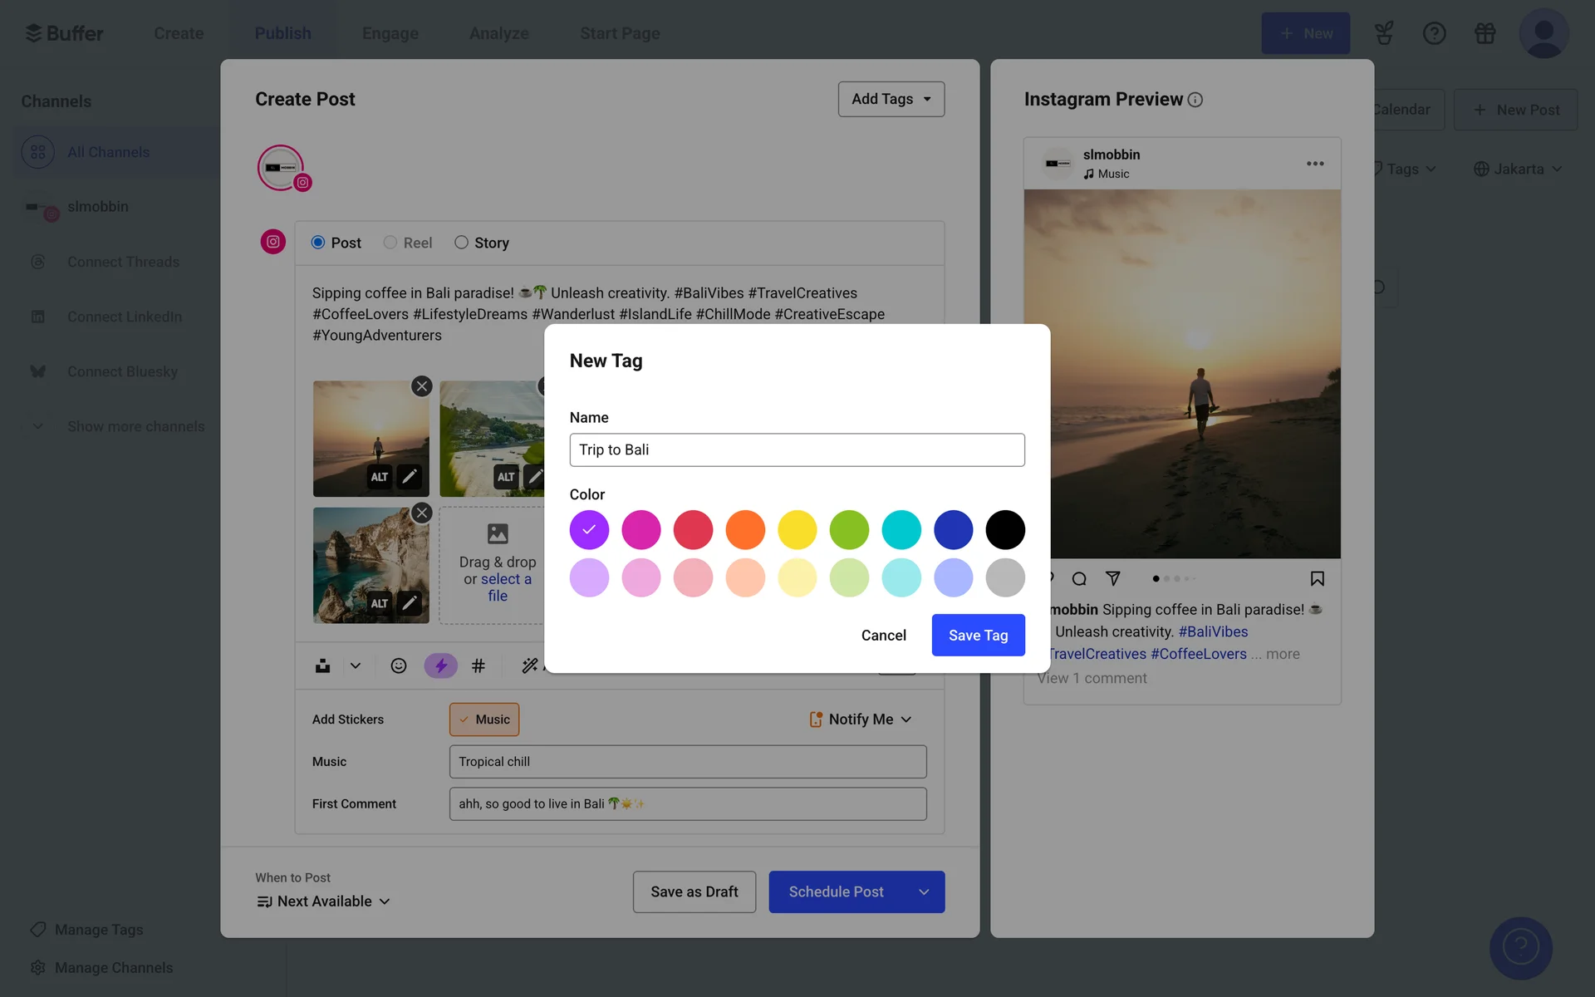The height and width of the screenshot is (997, 1595).
Task: Switch to the Analyze tab
Action: tap(499, 33)
